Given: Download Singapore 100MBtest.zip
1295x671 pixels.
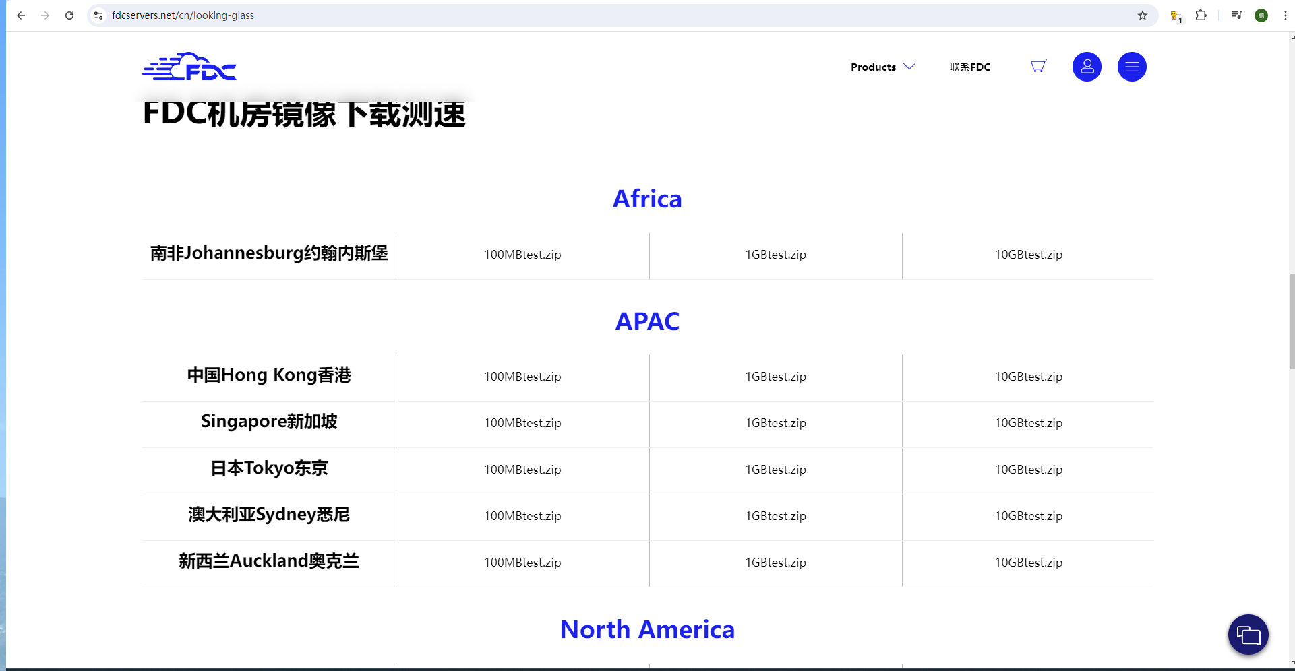Looking at the screenshot, I should coord(522,423).
